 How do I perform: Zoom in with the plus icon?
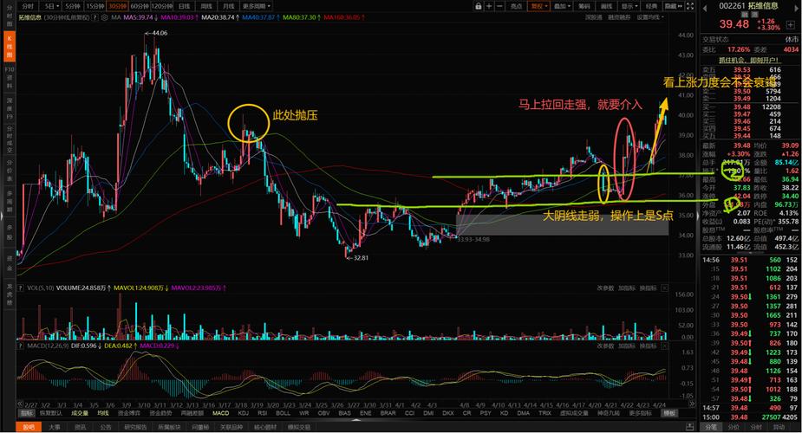coord(489,6)
